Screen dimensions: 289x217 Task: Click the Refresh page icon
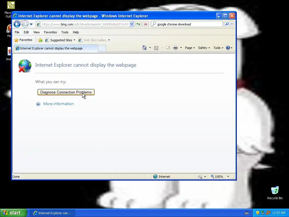pos(138,24)
